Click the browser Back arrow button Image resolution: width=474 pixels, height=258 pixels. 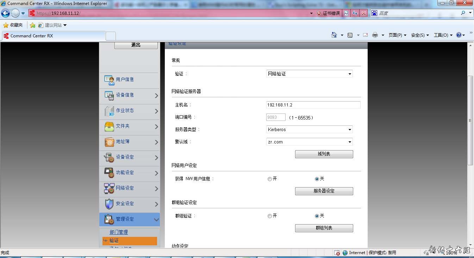[x=5, y=13]
